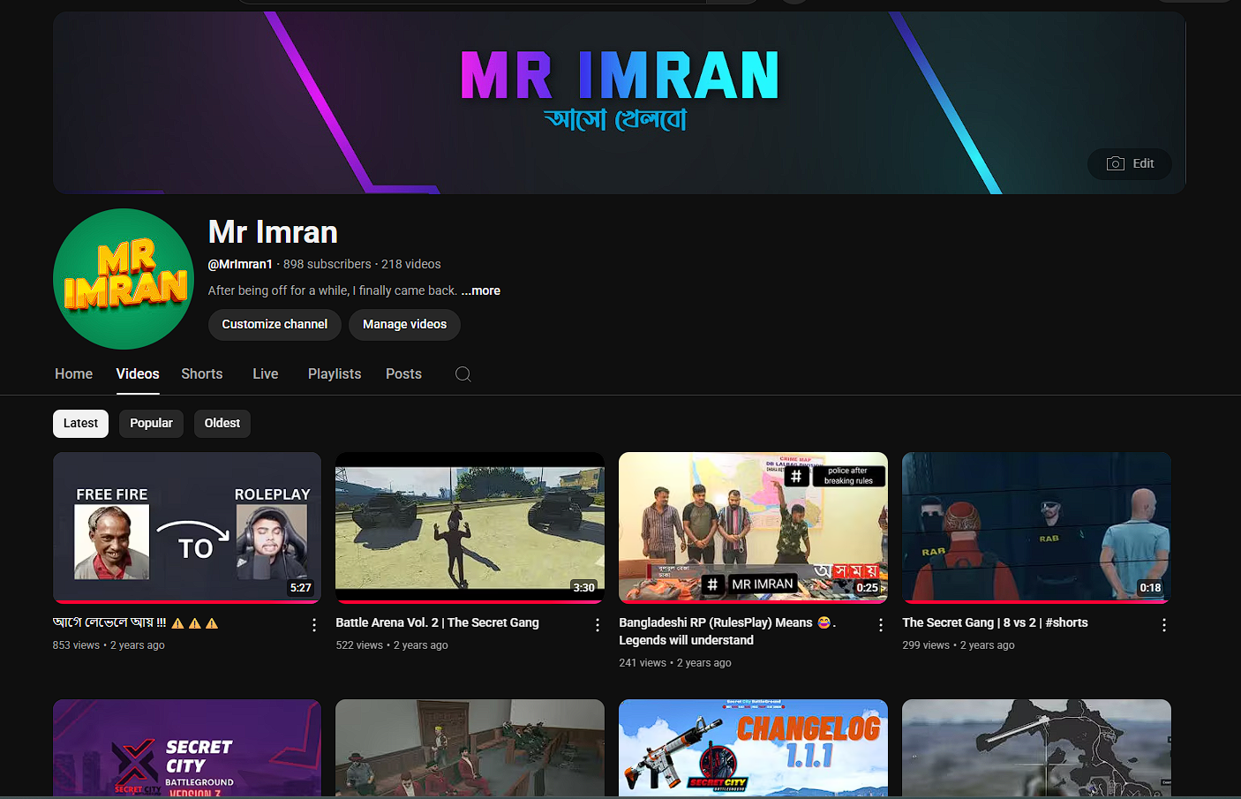This screenshot has width=1241, height=799.
Task: Click the Mr Imran channel name heading
Action: [x=273, y=232]
